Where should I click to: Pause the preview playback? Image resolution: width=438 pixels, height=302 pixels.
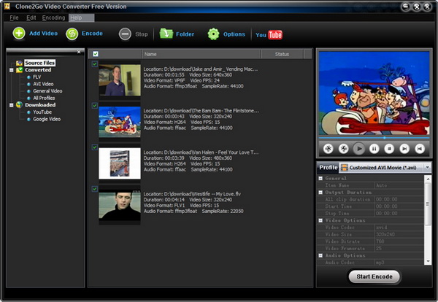click(374, 148)
